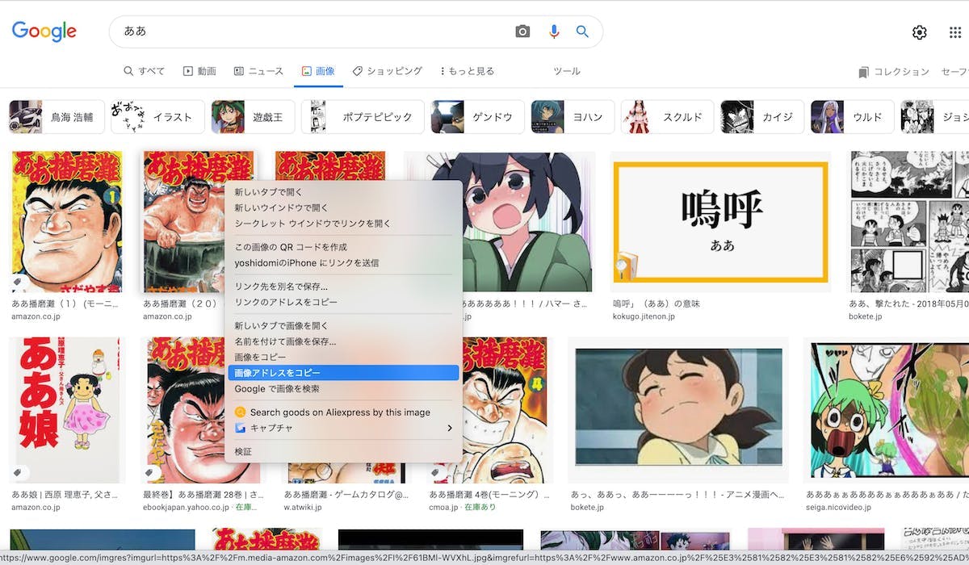Select the カイジ suggestion chip
This screenshot has width=969, height=565.
[x=762, y=117]
